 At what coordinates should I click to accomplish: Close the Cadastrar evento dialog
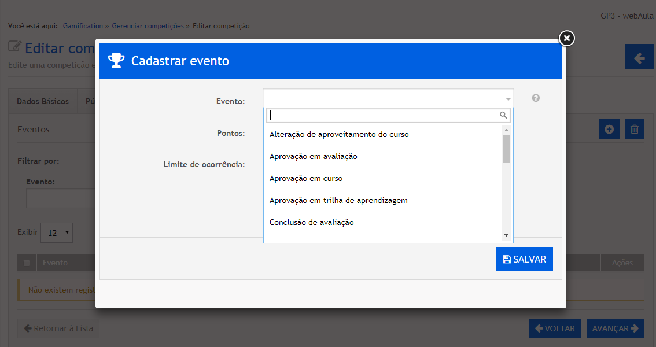pos(567,38)
